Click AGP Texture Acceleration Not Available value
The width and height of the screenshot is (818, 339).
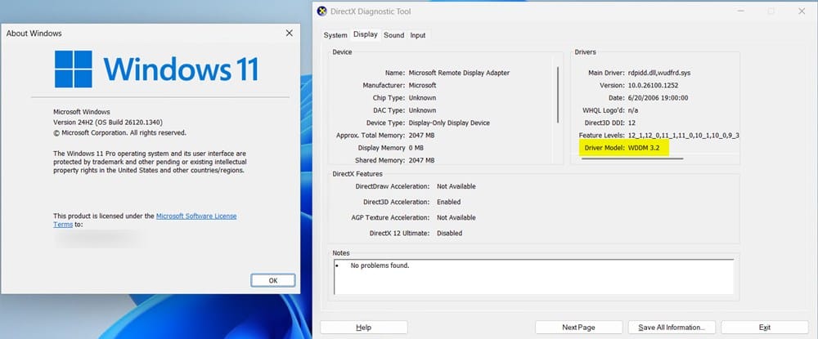(456, 217)
